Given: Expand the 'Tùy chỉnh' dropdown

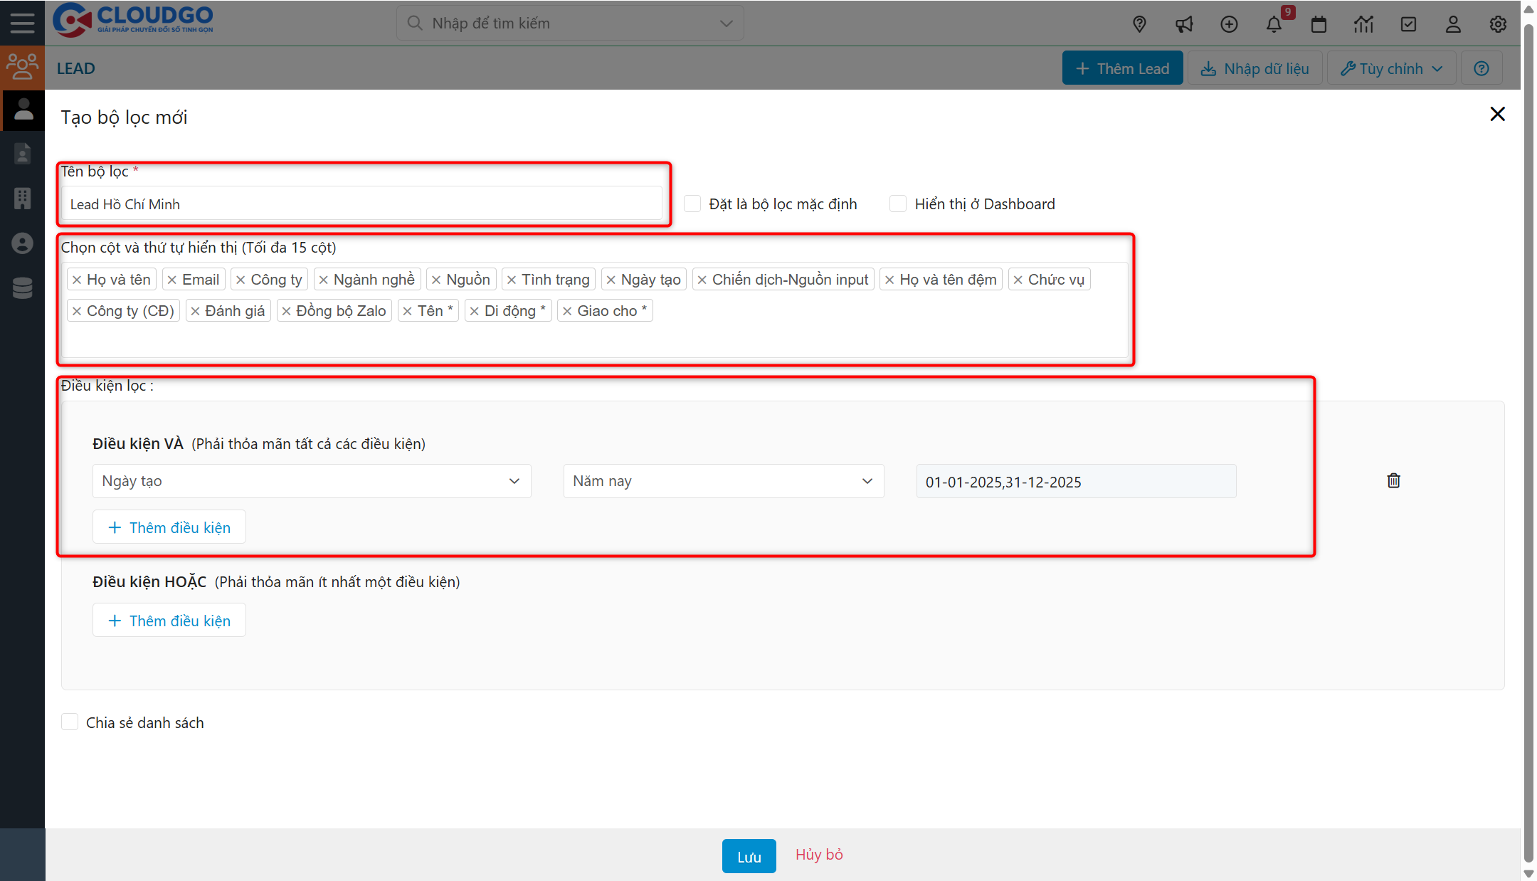Looking at the screenshot, I should point(1391,68).
